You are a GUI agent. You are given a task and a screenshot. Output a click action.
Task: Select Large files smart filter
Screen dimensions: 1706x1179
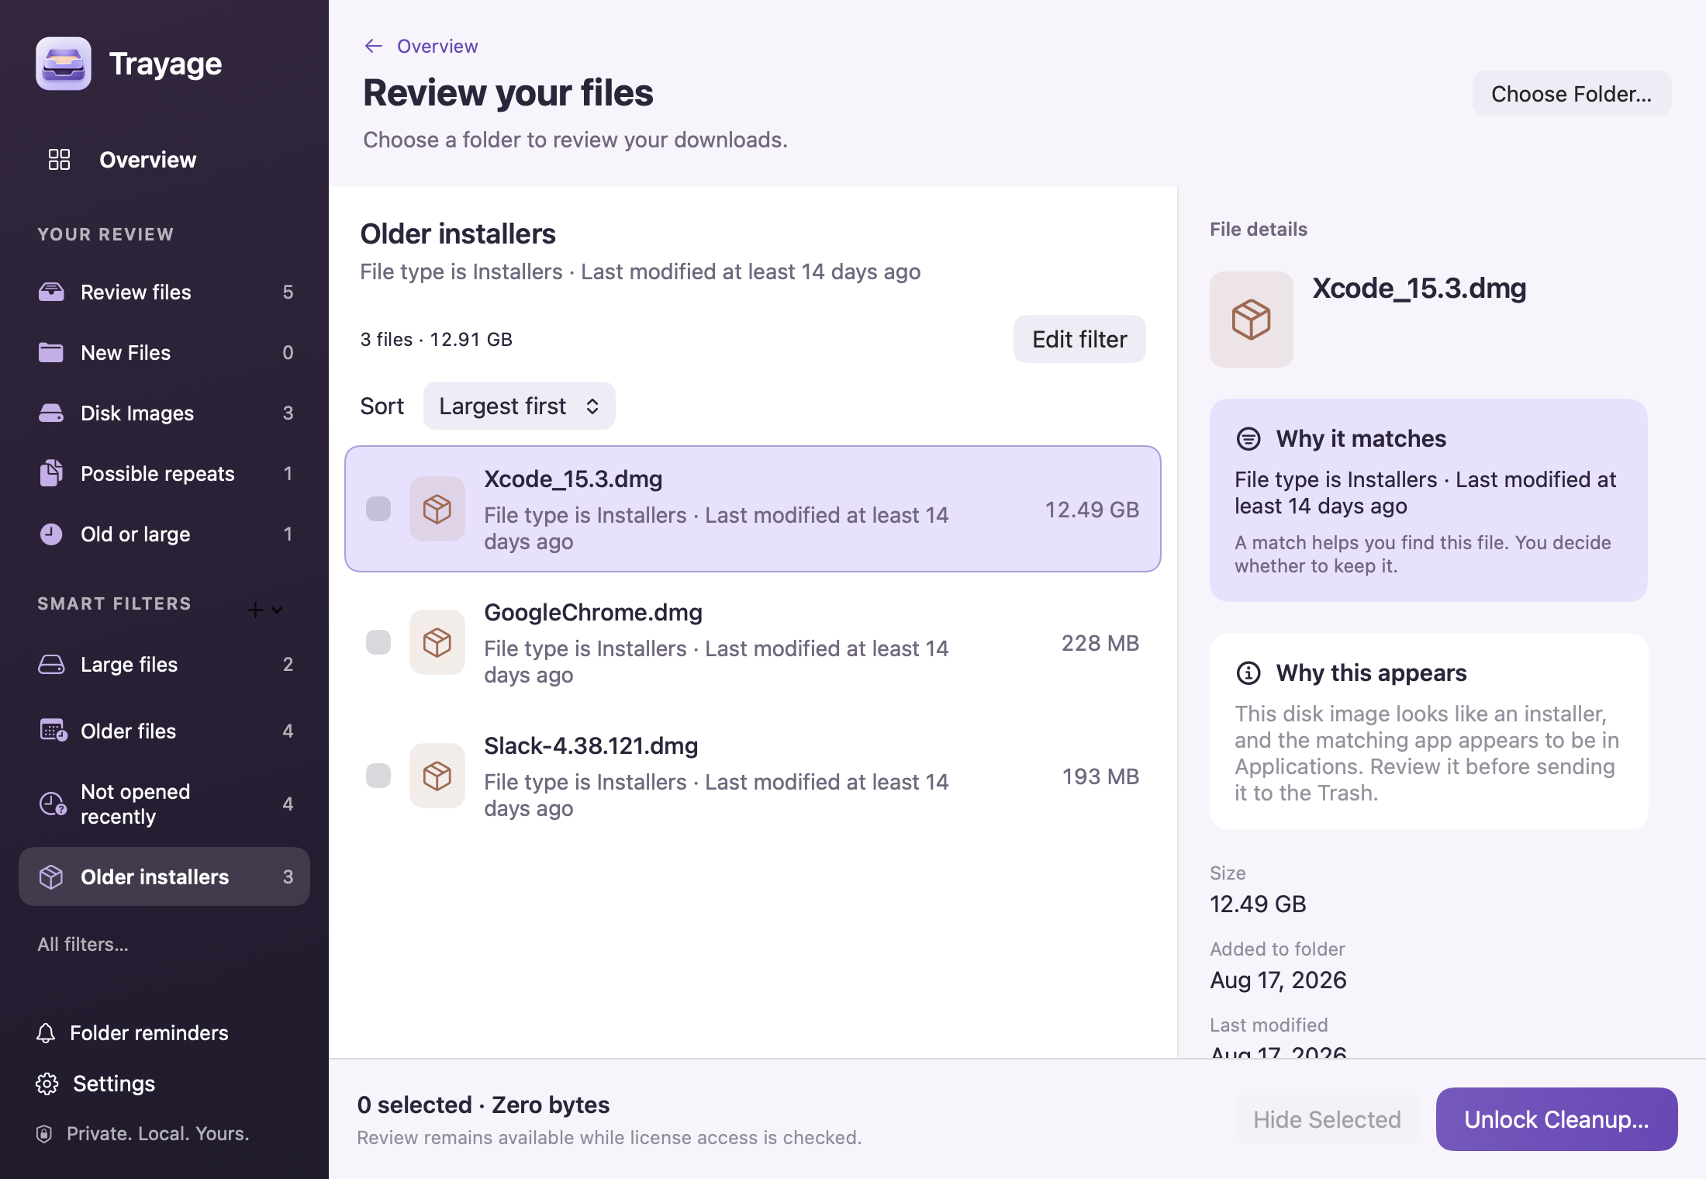tap(164, 664)
